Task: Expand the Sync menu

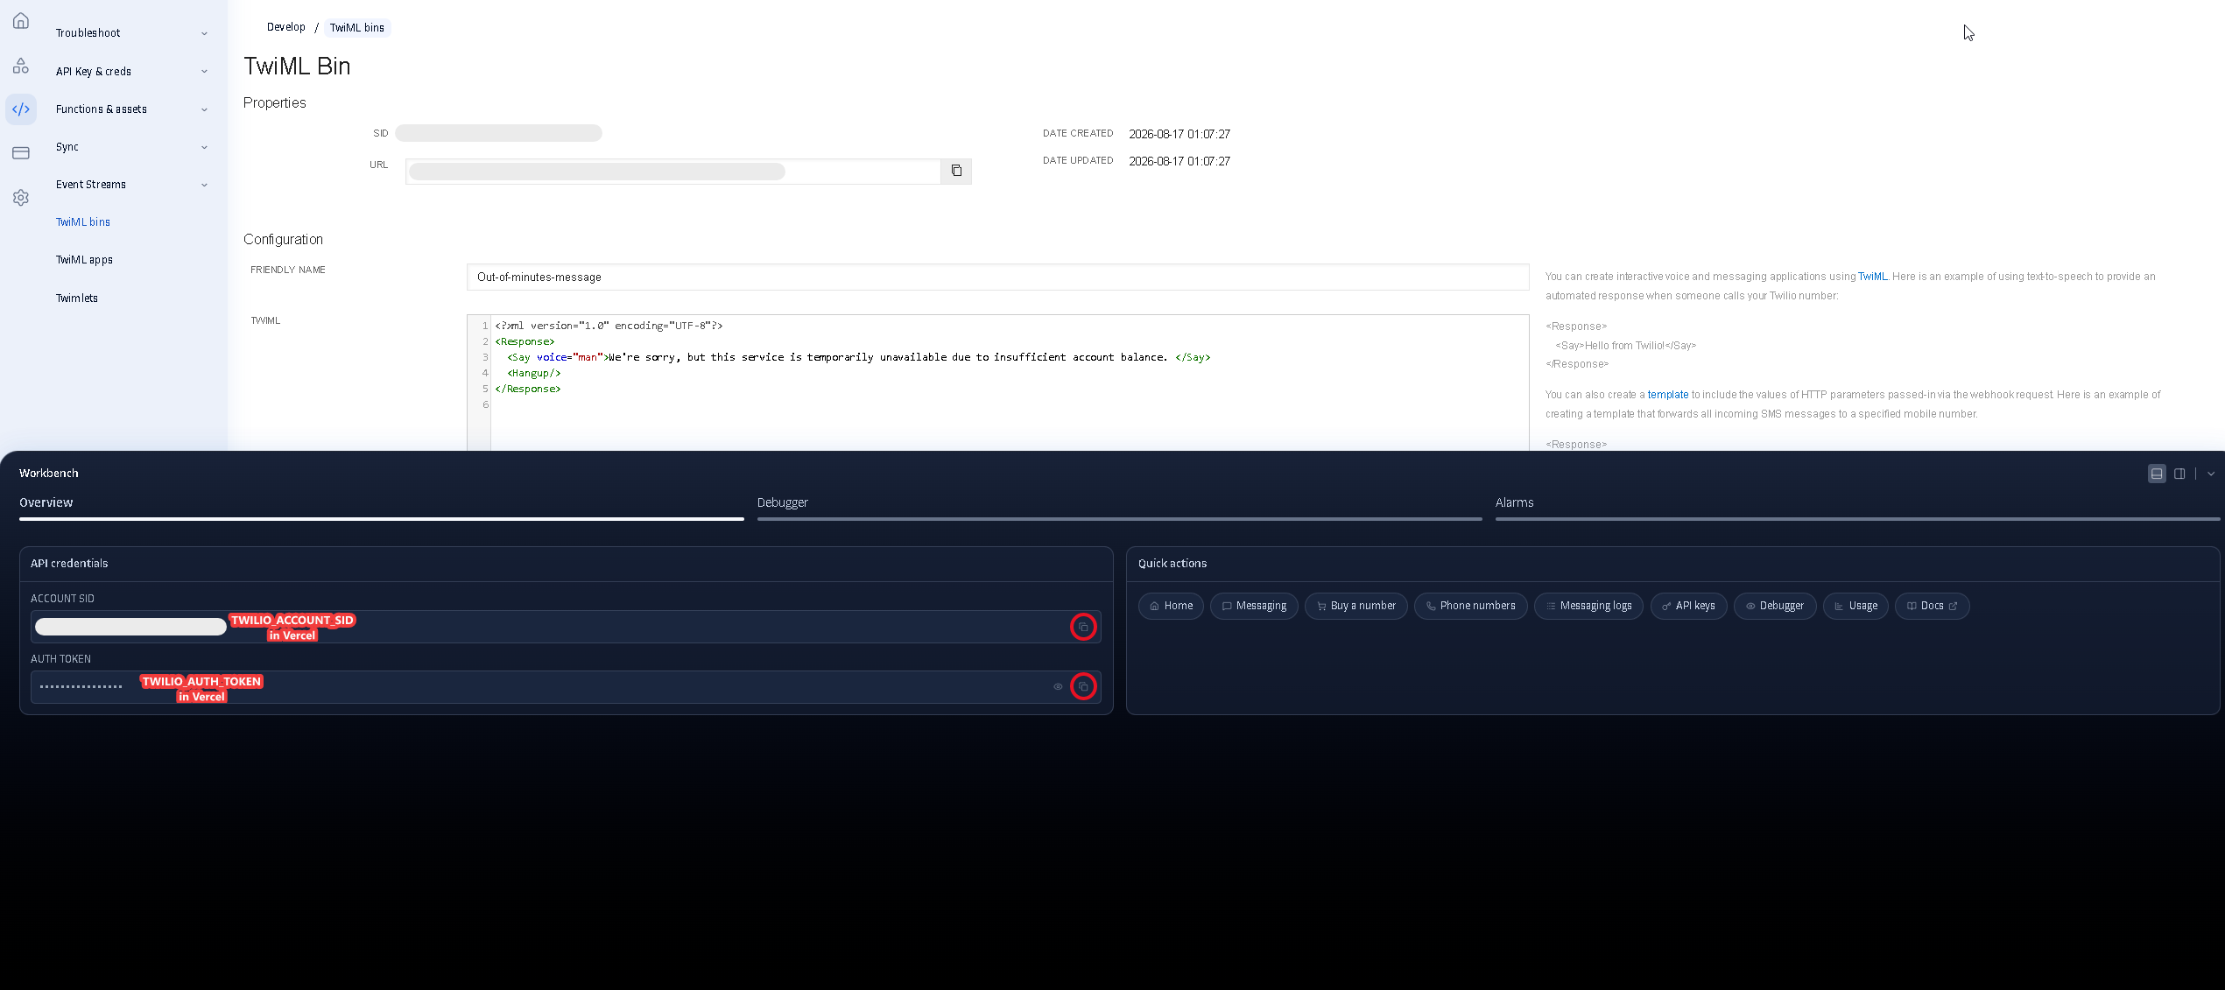Action: (x=130, y=147)
